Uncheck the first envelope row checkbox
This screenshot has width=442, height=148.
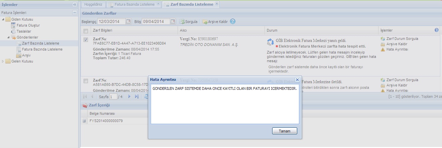86,40
